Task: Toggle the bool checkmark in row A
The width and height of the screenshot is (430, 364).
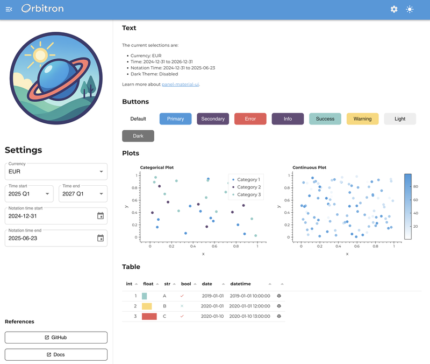Action: 182,296
